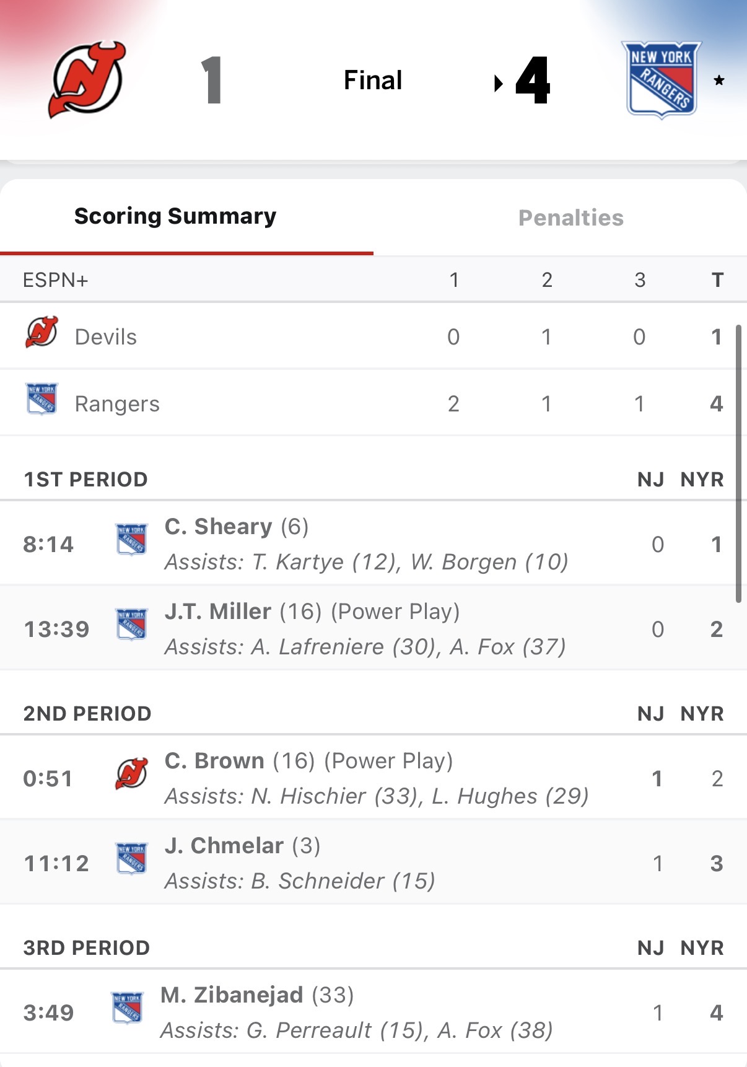Tap Rangers logo beside C. Sheary goal

pyautogui.click(x=131, y=539)
